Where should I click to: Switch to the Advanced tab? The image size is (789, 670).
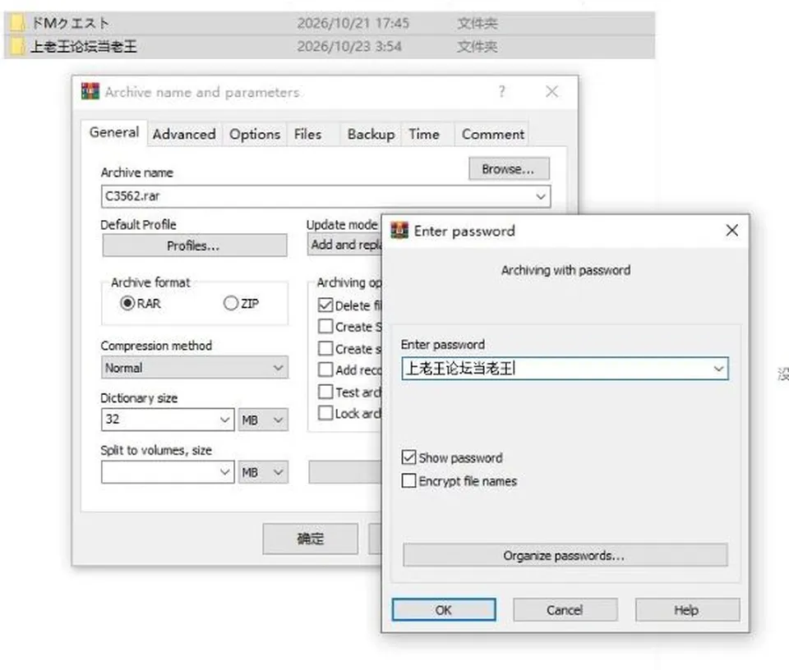184,134
